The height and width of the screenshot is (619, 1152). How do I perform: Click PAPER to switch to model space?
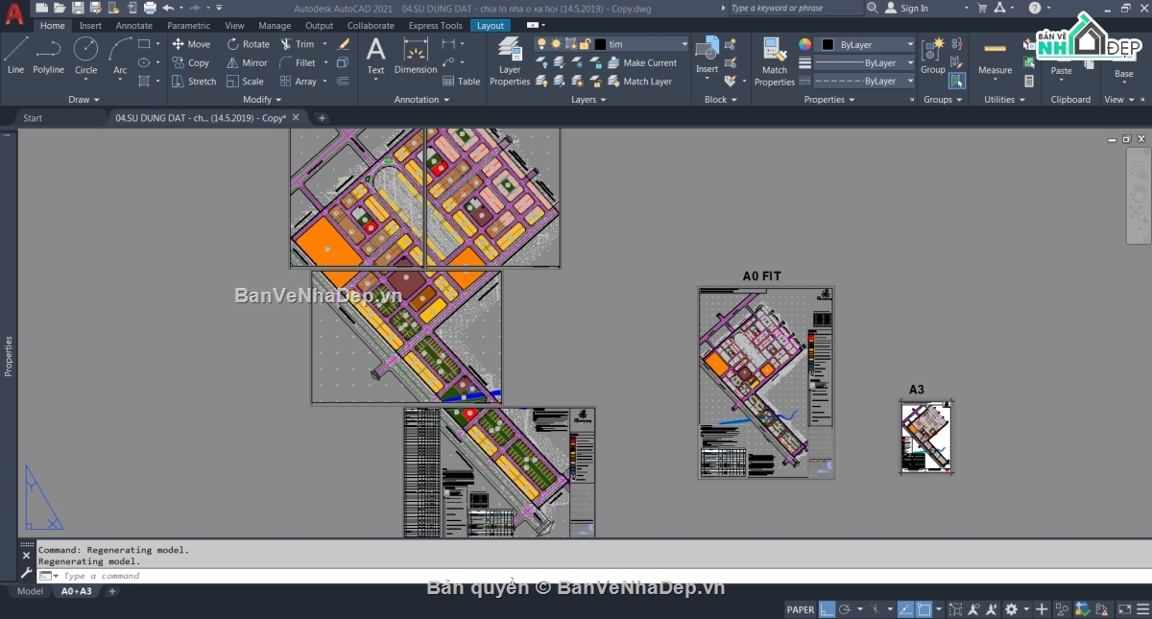(x=801, y=608)
